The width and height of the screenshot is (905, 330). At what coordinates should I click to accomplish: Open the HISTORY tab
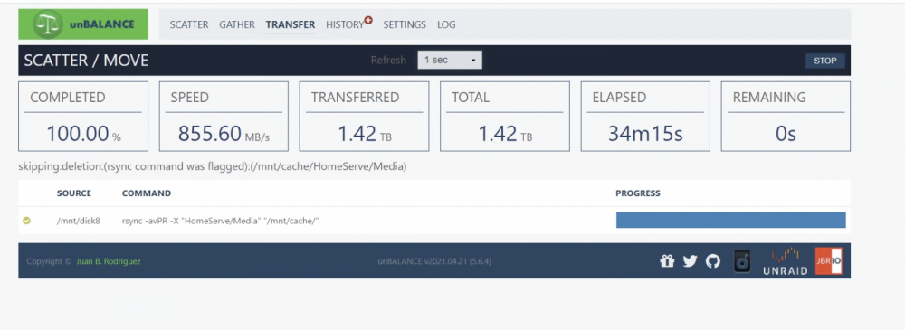[345, 24]
